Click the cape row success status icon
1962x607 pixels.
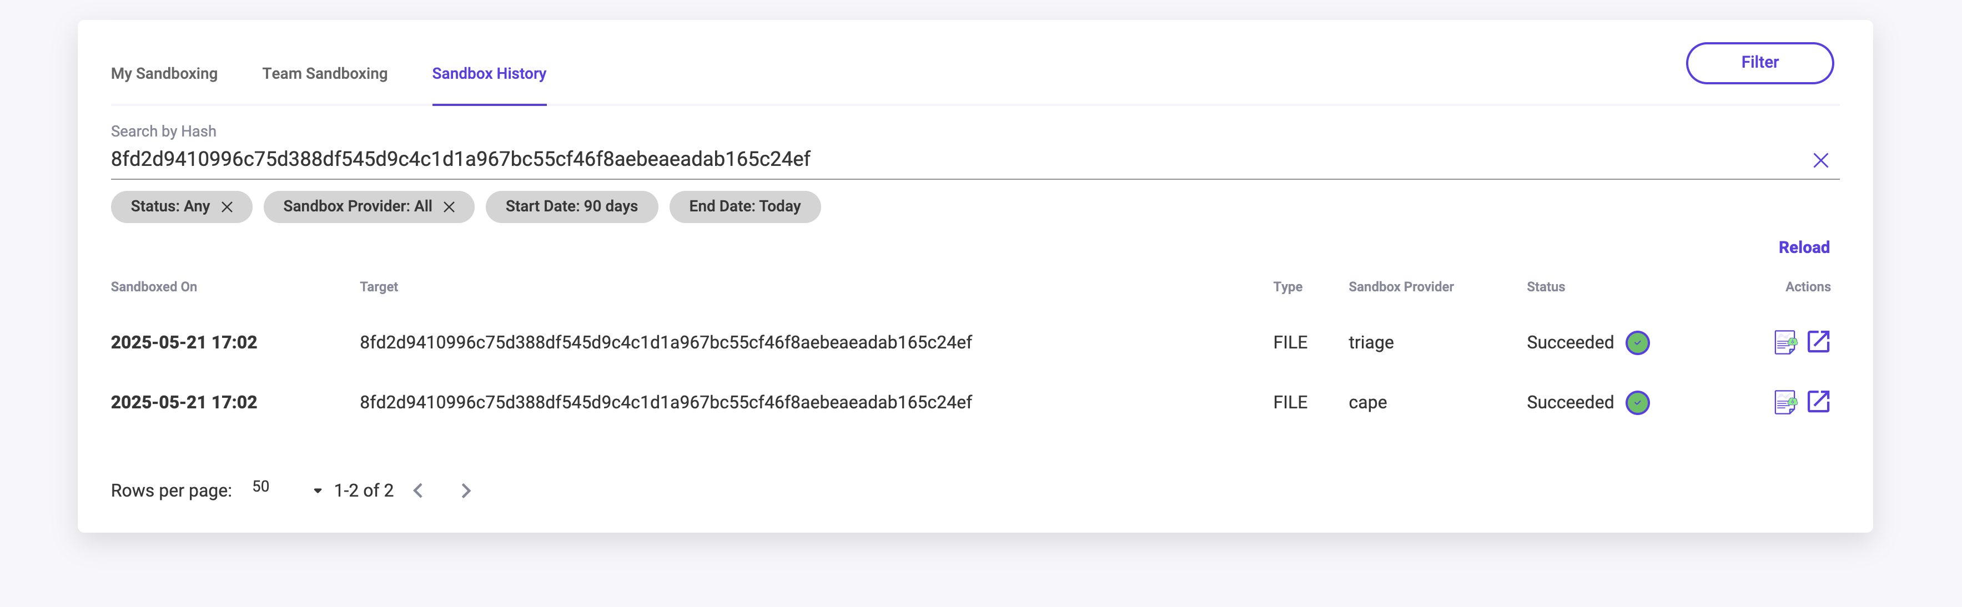point(1638,402)
